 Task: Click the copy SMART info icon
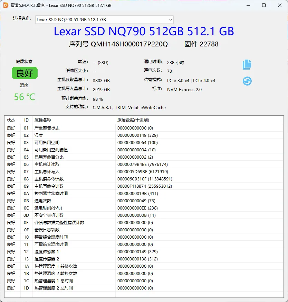click(x=247, y=64)
